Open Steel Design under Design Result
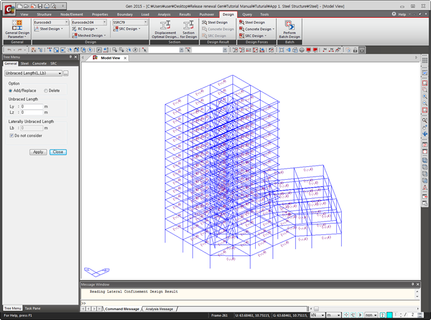 click(x=215, y=22)
